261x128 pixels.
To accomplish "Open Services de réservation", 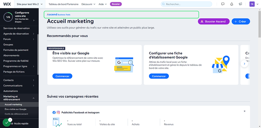I will pyautogui.click(x=17, y=28).
